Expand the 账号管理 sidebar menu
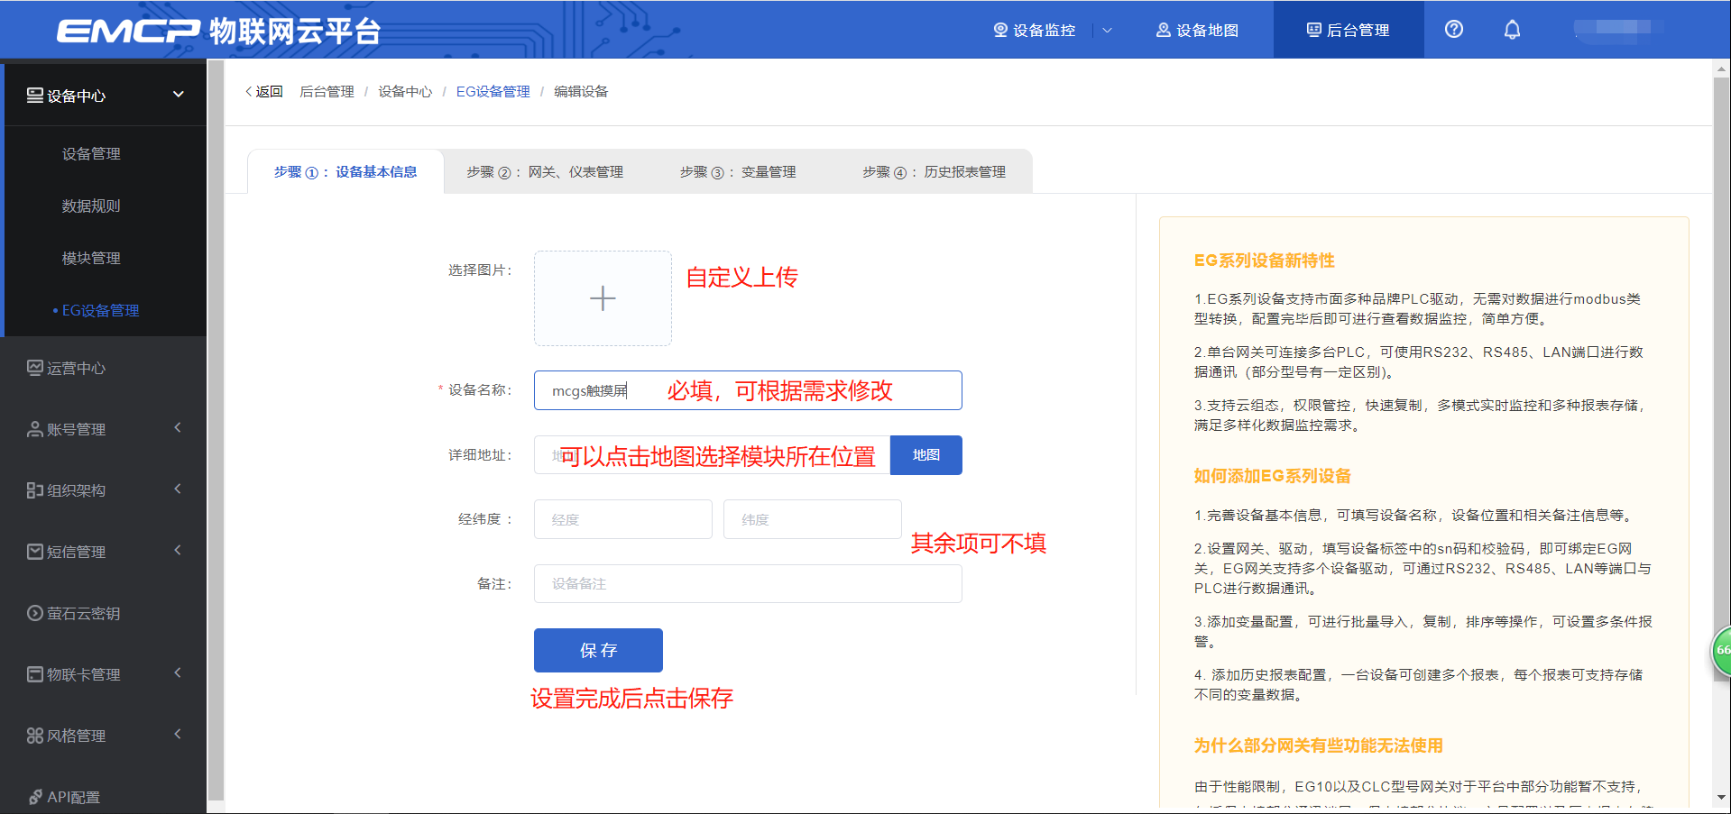 178,428
